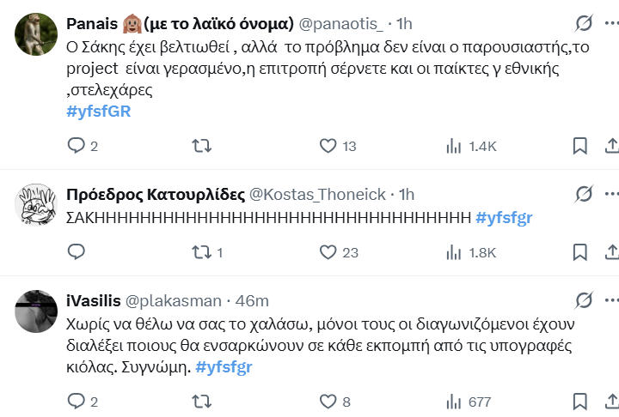
Task: Click the Panais profile avatar
Action: 34,34
